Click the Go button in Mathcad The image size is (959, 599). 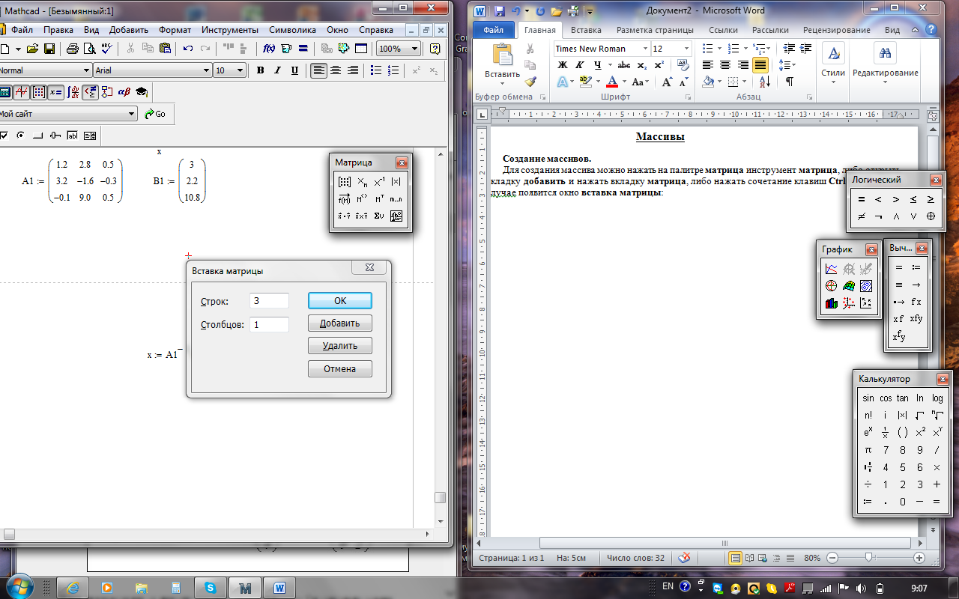(x=155, y=114)
